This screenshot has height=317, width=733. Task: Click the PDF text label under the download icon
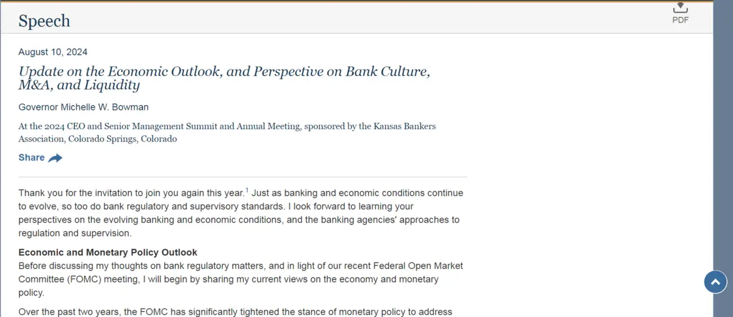pos(680,20)
